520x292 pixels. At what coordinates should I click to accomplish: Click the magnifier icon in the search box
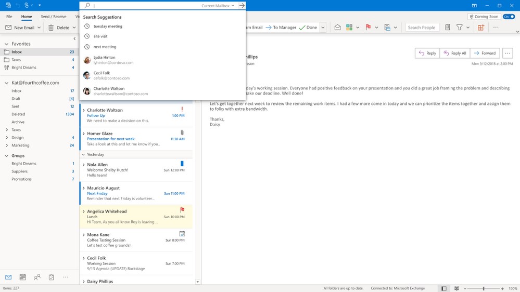coord(87,5)
